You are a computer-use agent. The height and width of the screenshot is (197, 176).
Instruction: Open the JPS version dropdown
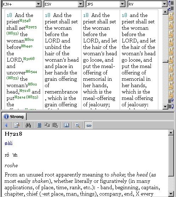pyautogui.click(x=123, y=4)
